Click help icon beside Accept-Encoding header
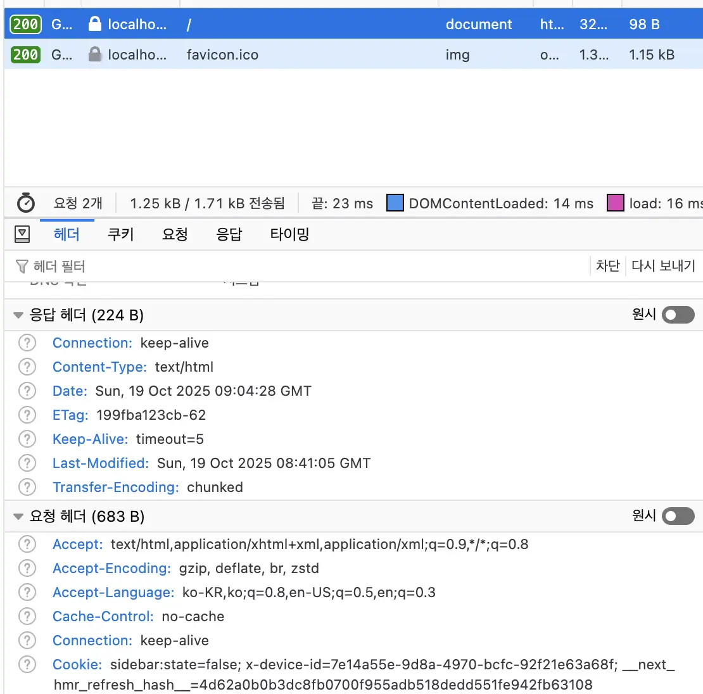 point(27,568)
